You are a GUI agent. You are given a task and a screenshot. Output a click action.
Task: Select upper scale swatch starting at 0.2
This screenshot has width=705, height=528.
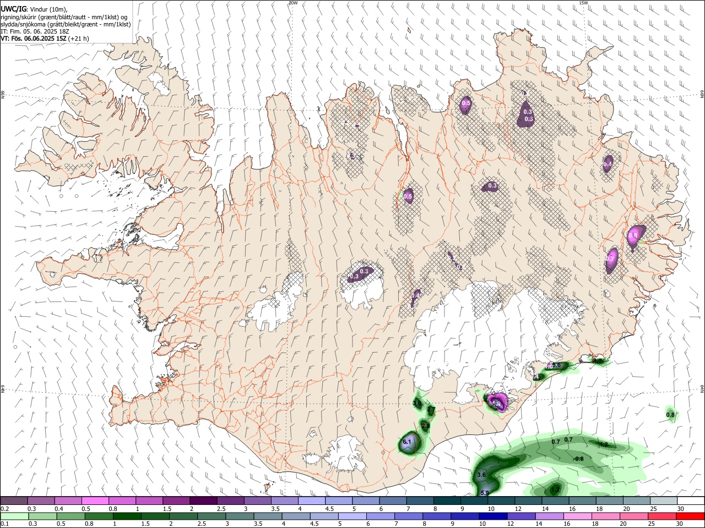point(14,501)
